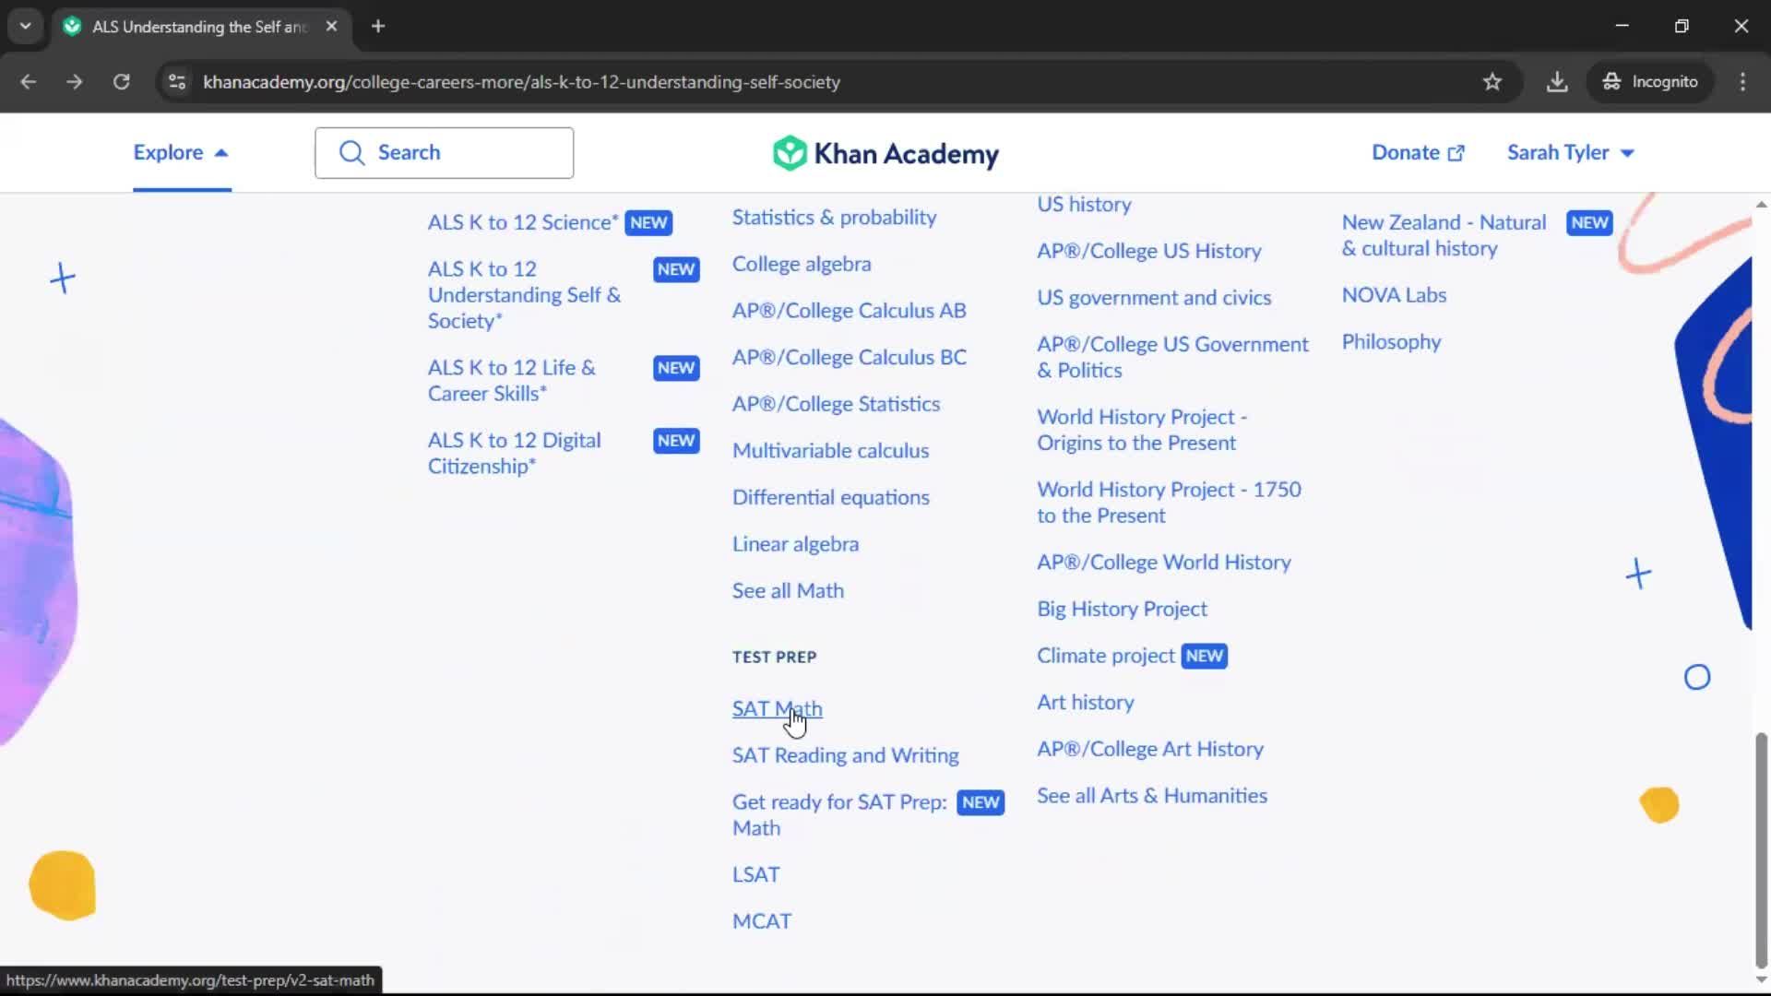Screen dimensions: 1771x996
Task: Open the SAT Math test prep link
Action: tap(777, 709)
